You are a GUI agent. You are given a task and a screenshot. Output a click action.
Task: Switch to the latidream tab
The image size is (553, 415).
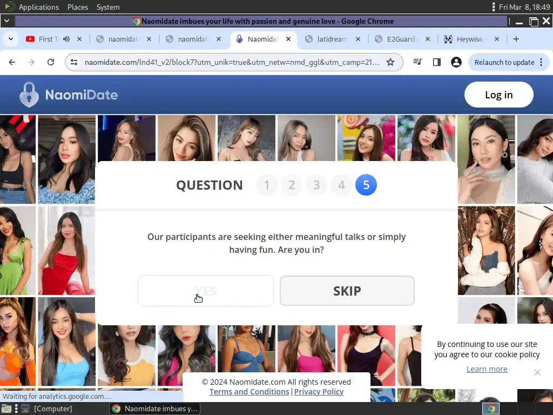tap(332, 39)
